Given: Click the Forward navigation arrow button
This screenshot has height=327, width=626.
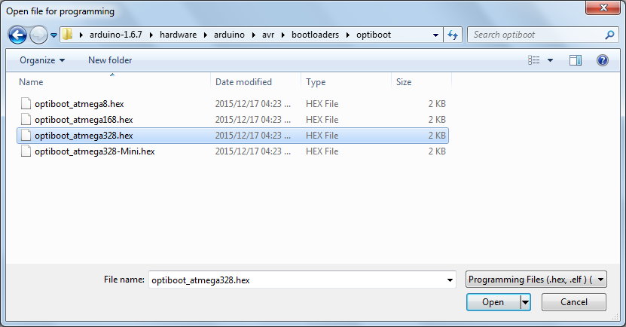Looking at the screenshot, I should (x=38, y=35).
